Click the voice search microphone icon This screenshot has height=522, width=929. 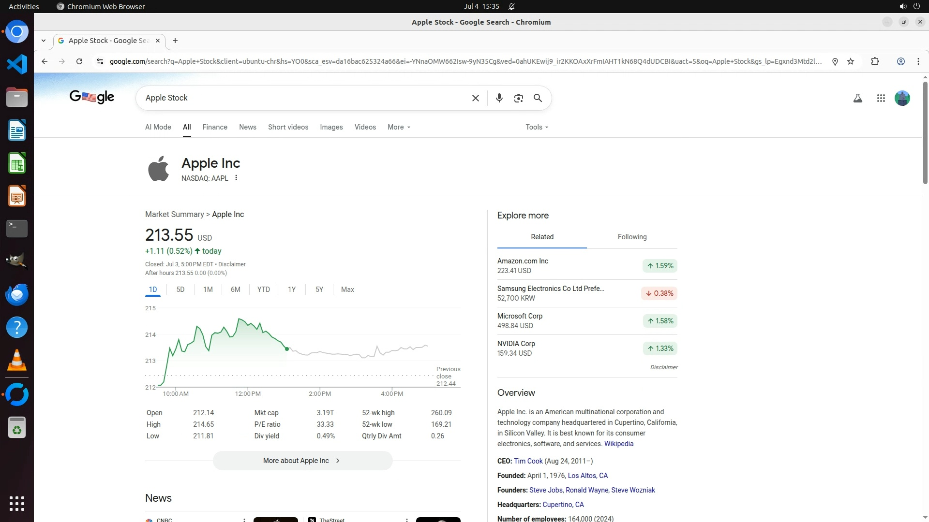click(x=499, y=98)
